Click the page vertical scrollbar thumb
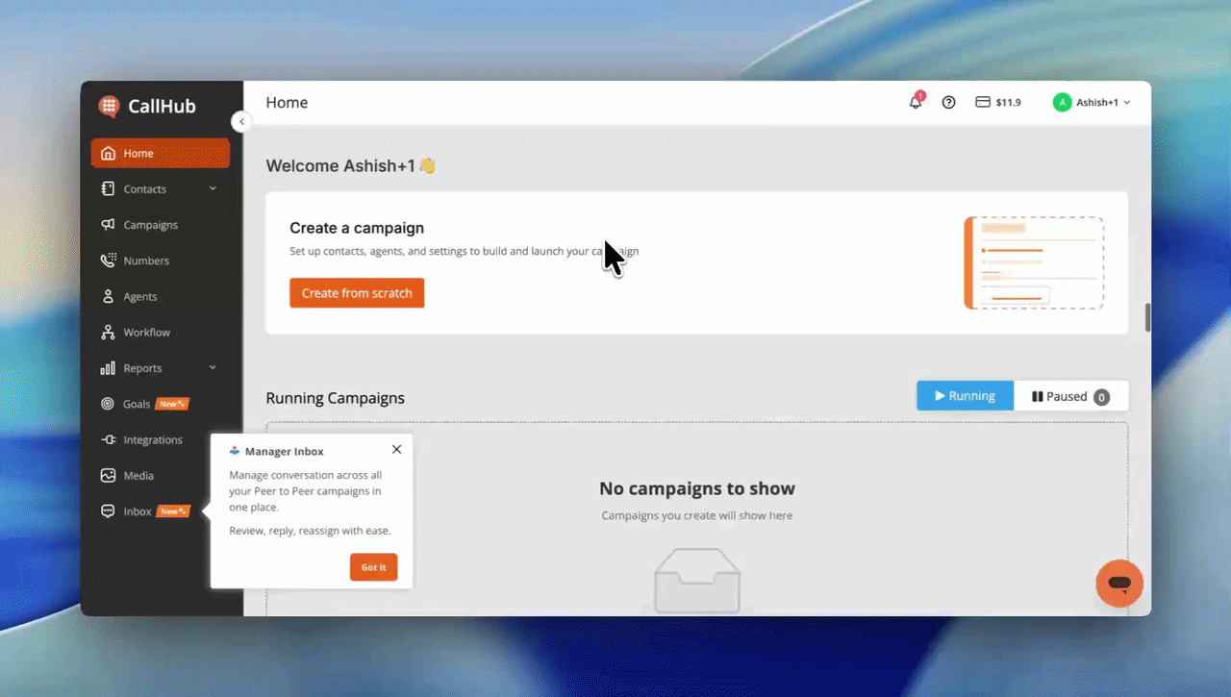Viewport: 1231px width, 697px height. (x=1147, y=317)
